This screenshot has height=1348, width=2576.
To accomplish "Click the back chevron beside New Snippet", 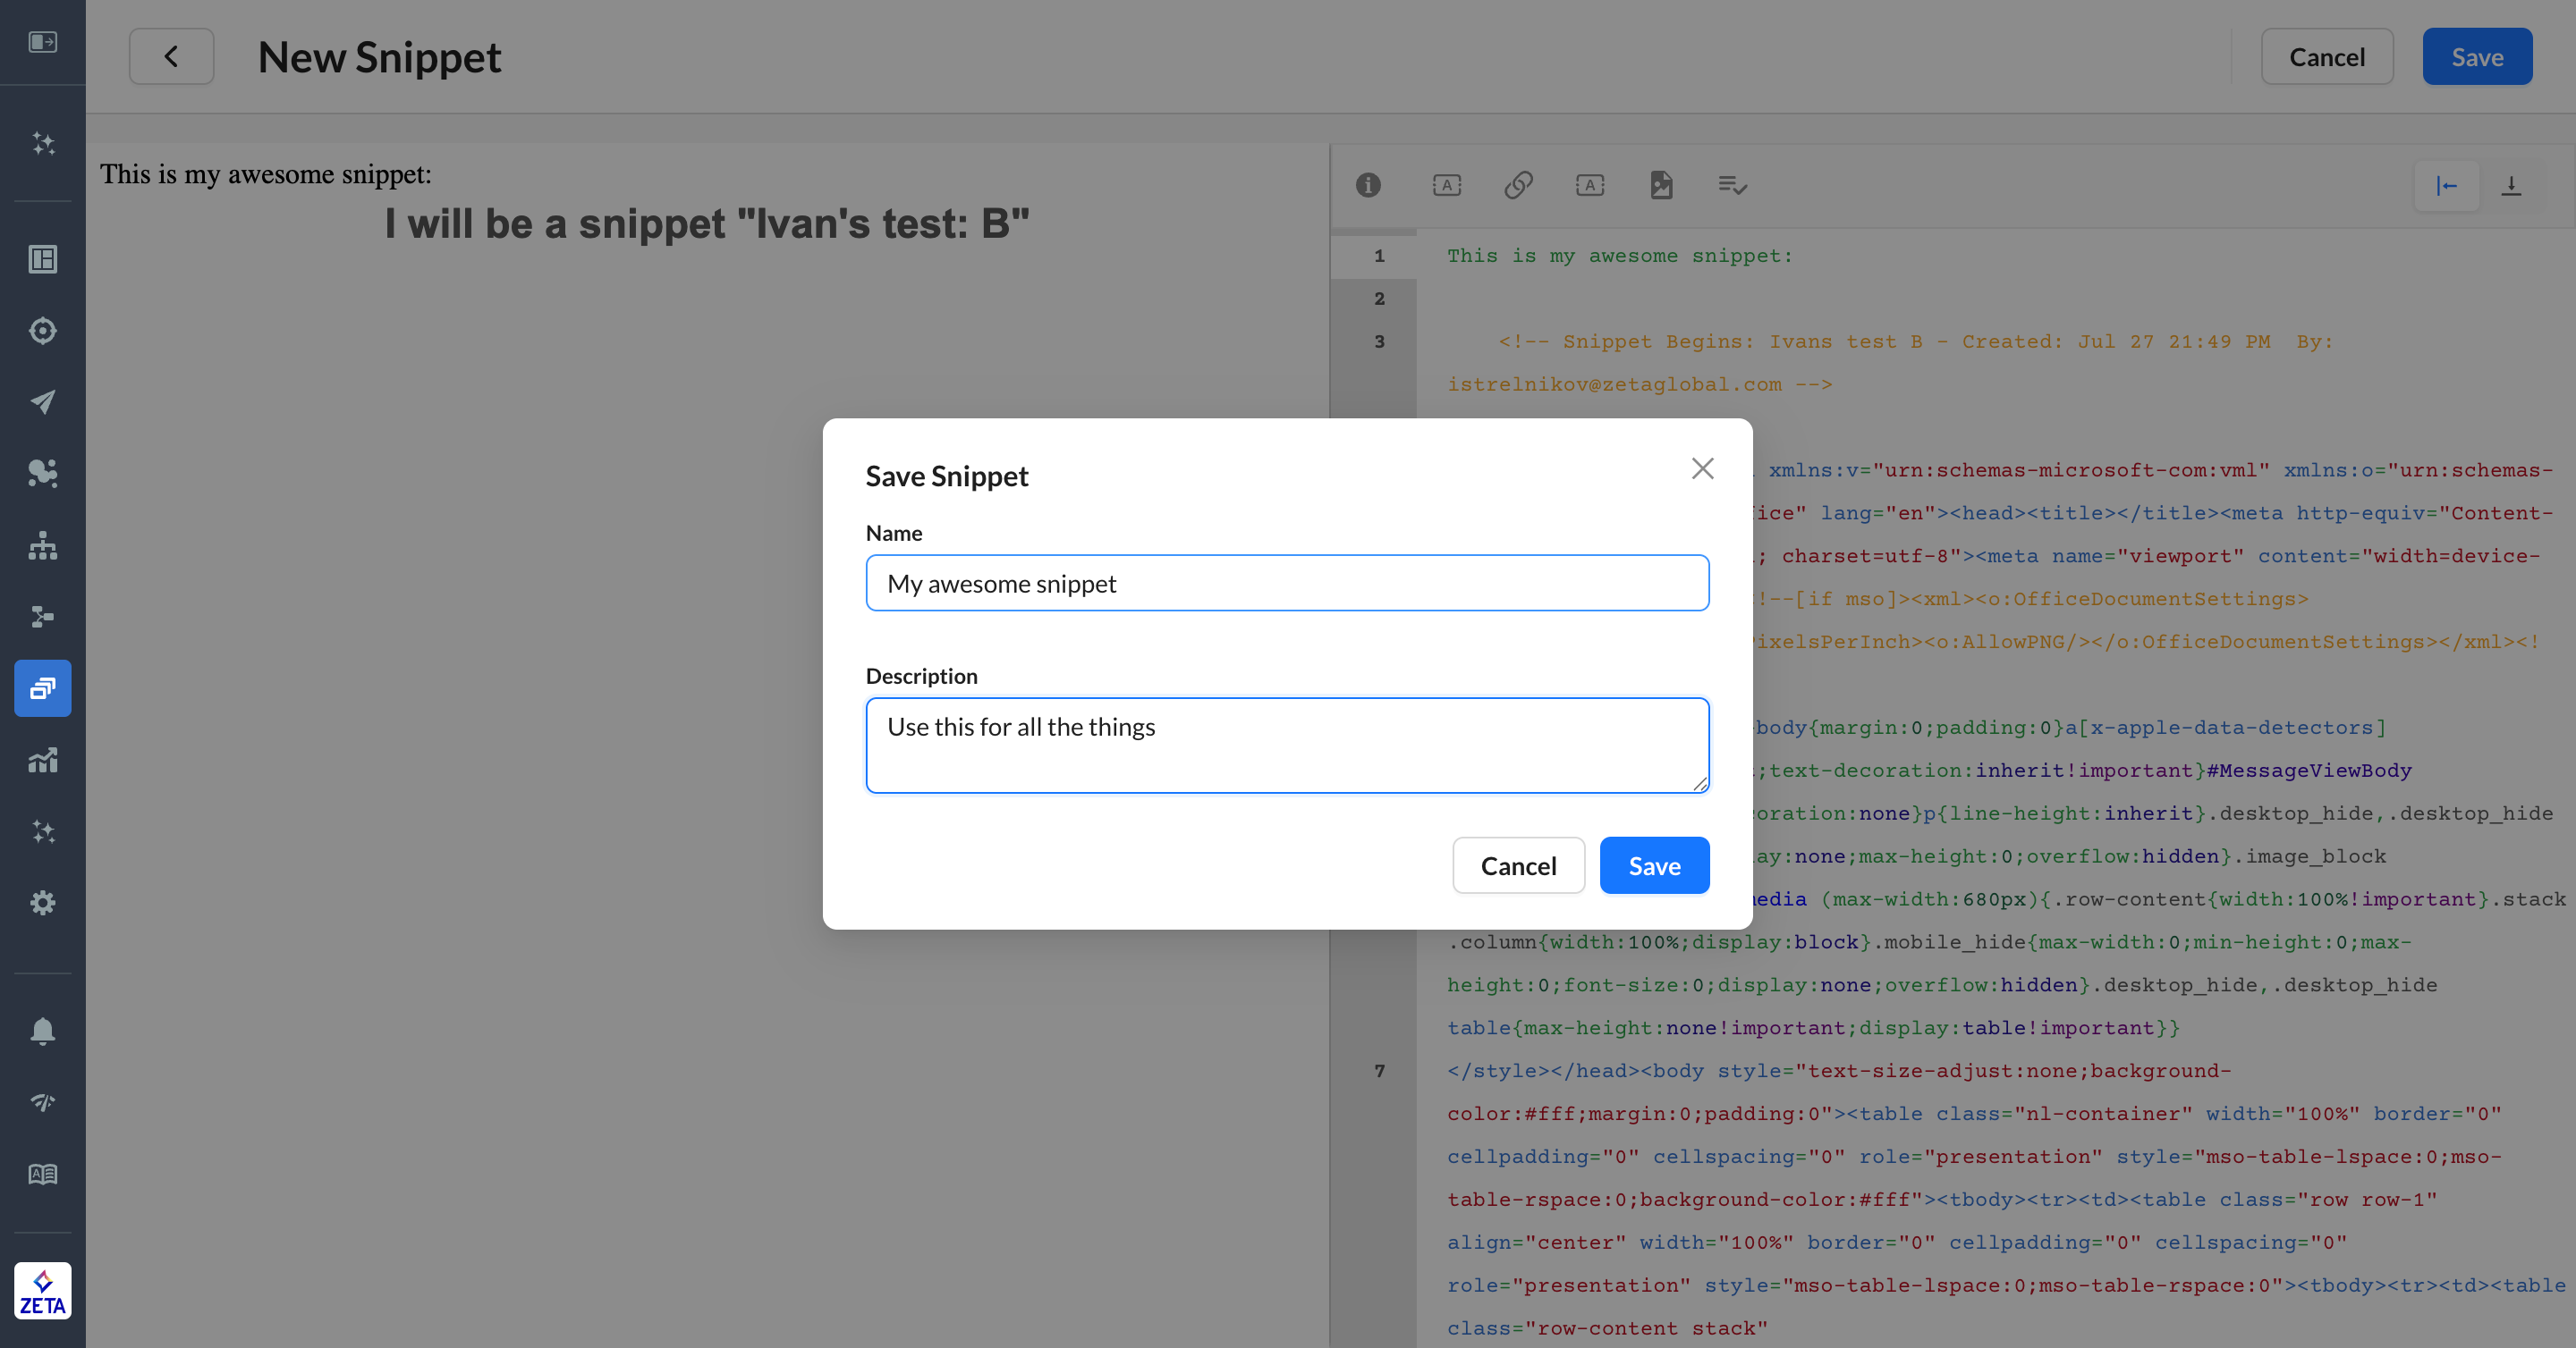I will point(171,57).
